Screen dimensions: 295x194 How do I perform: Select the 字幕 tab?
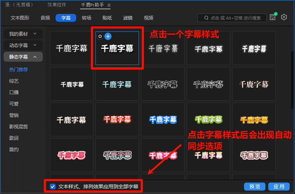coord(66,18)
